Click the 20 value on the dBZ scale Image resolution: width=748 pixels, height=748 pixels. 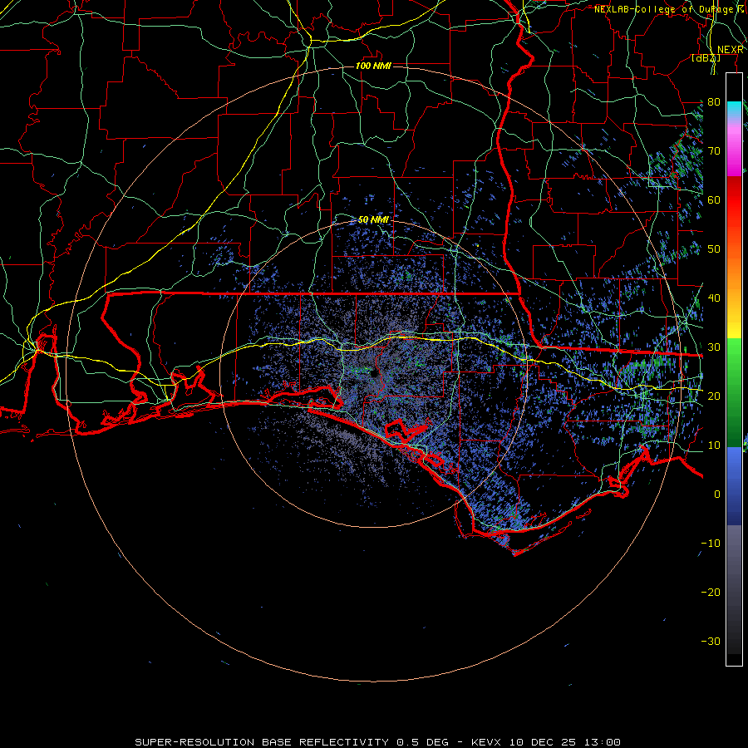(x=714, y=396)
